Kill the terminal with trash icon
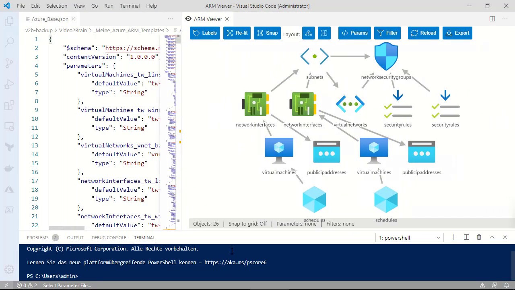Image resolution: width=515 pixels, height=290 pixels. 479,237
